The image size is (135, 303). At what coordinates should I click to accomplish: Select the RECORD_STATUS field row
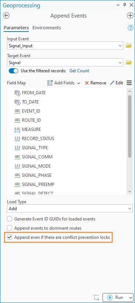[67, 139]
